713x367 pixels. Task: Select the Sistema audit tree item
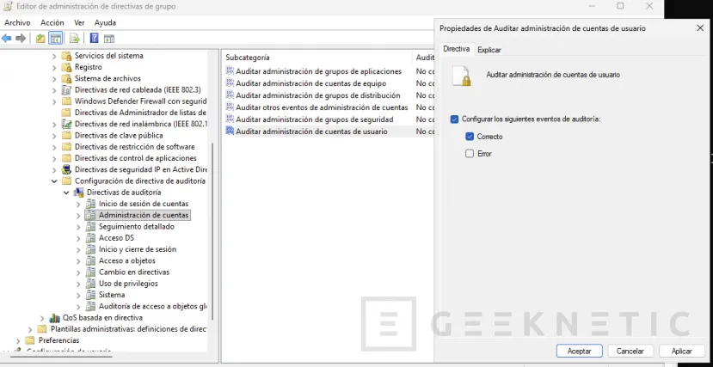[112, 295]
